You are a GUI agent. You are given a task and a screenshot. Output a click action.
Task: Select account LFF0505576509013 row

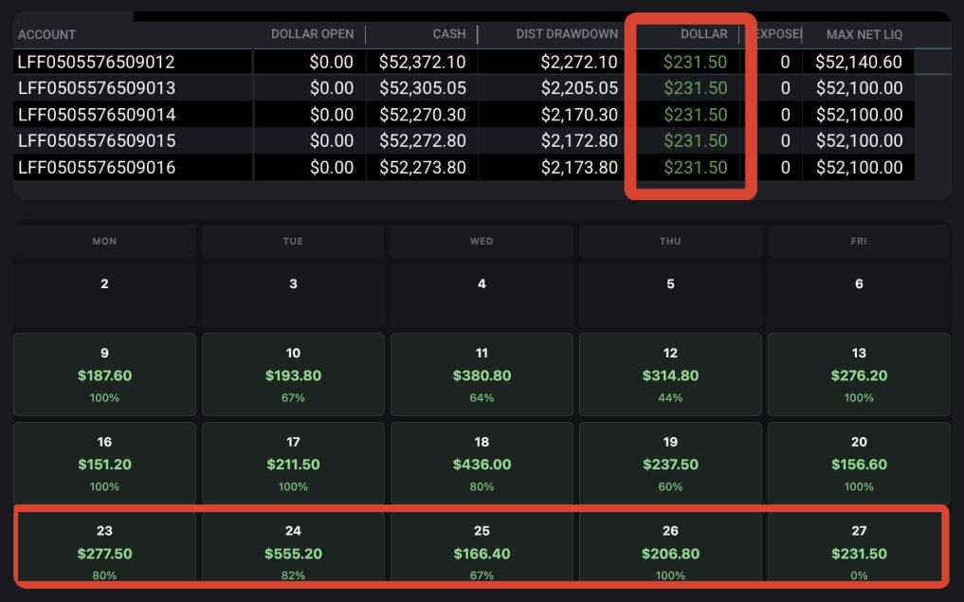pyautogui.click(x=464, y=88)
